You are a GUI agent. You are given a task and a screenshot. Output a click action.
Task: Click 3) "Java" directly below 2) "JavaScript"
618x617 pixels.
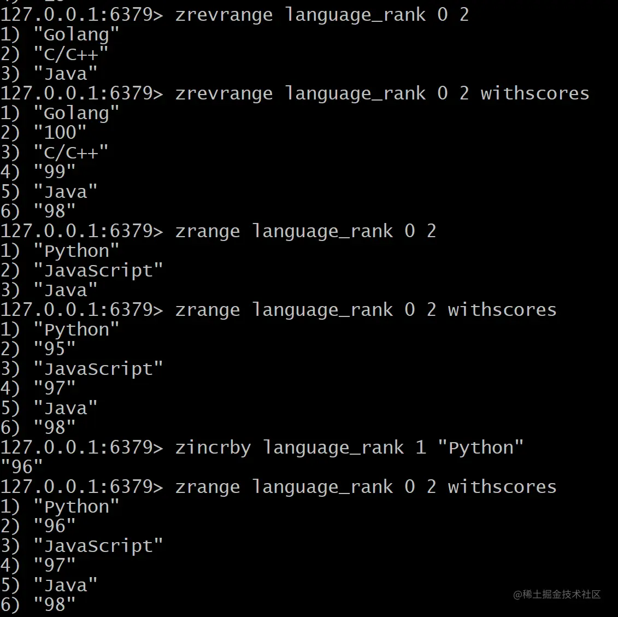pos(49,290)
